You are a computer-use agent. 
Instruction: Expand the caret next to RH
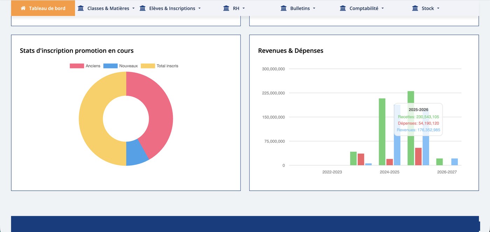(244, 8)
